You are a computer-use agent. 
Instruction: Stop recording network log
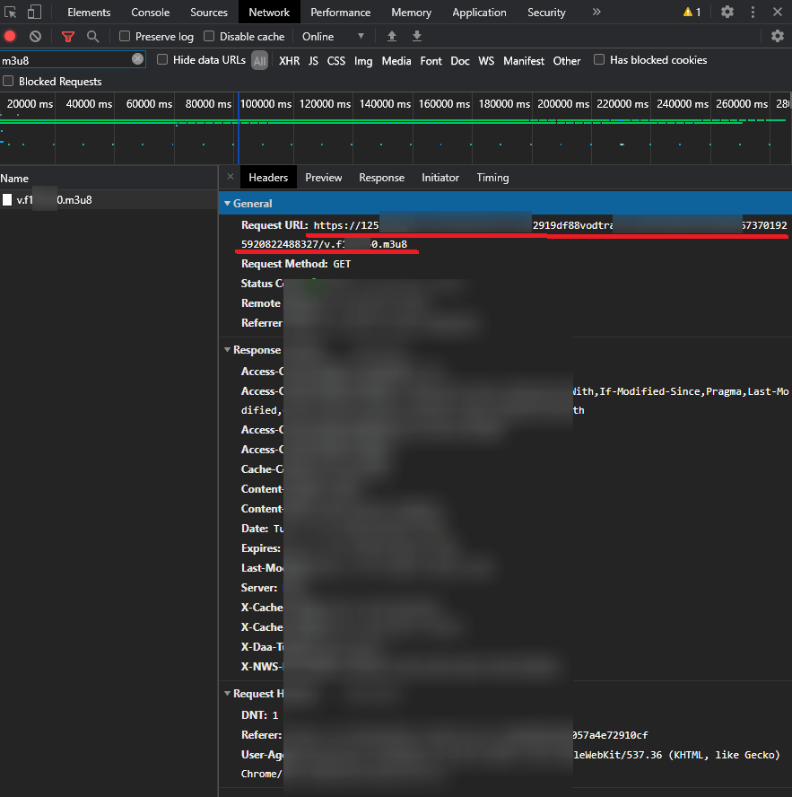pyautogui.click(x=10, y=36)
